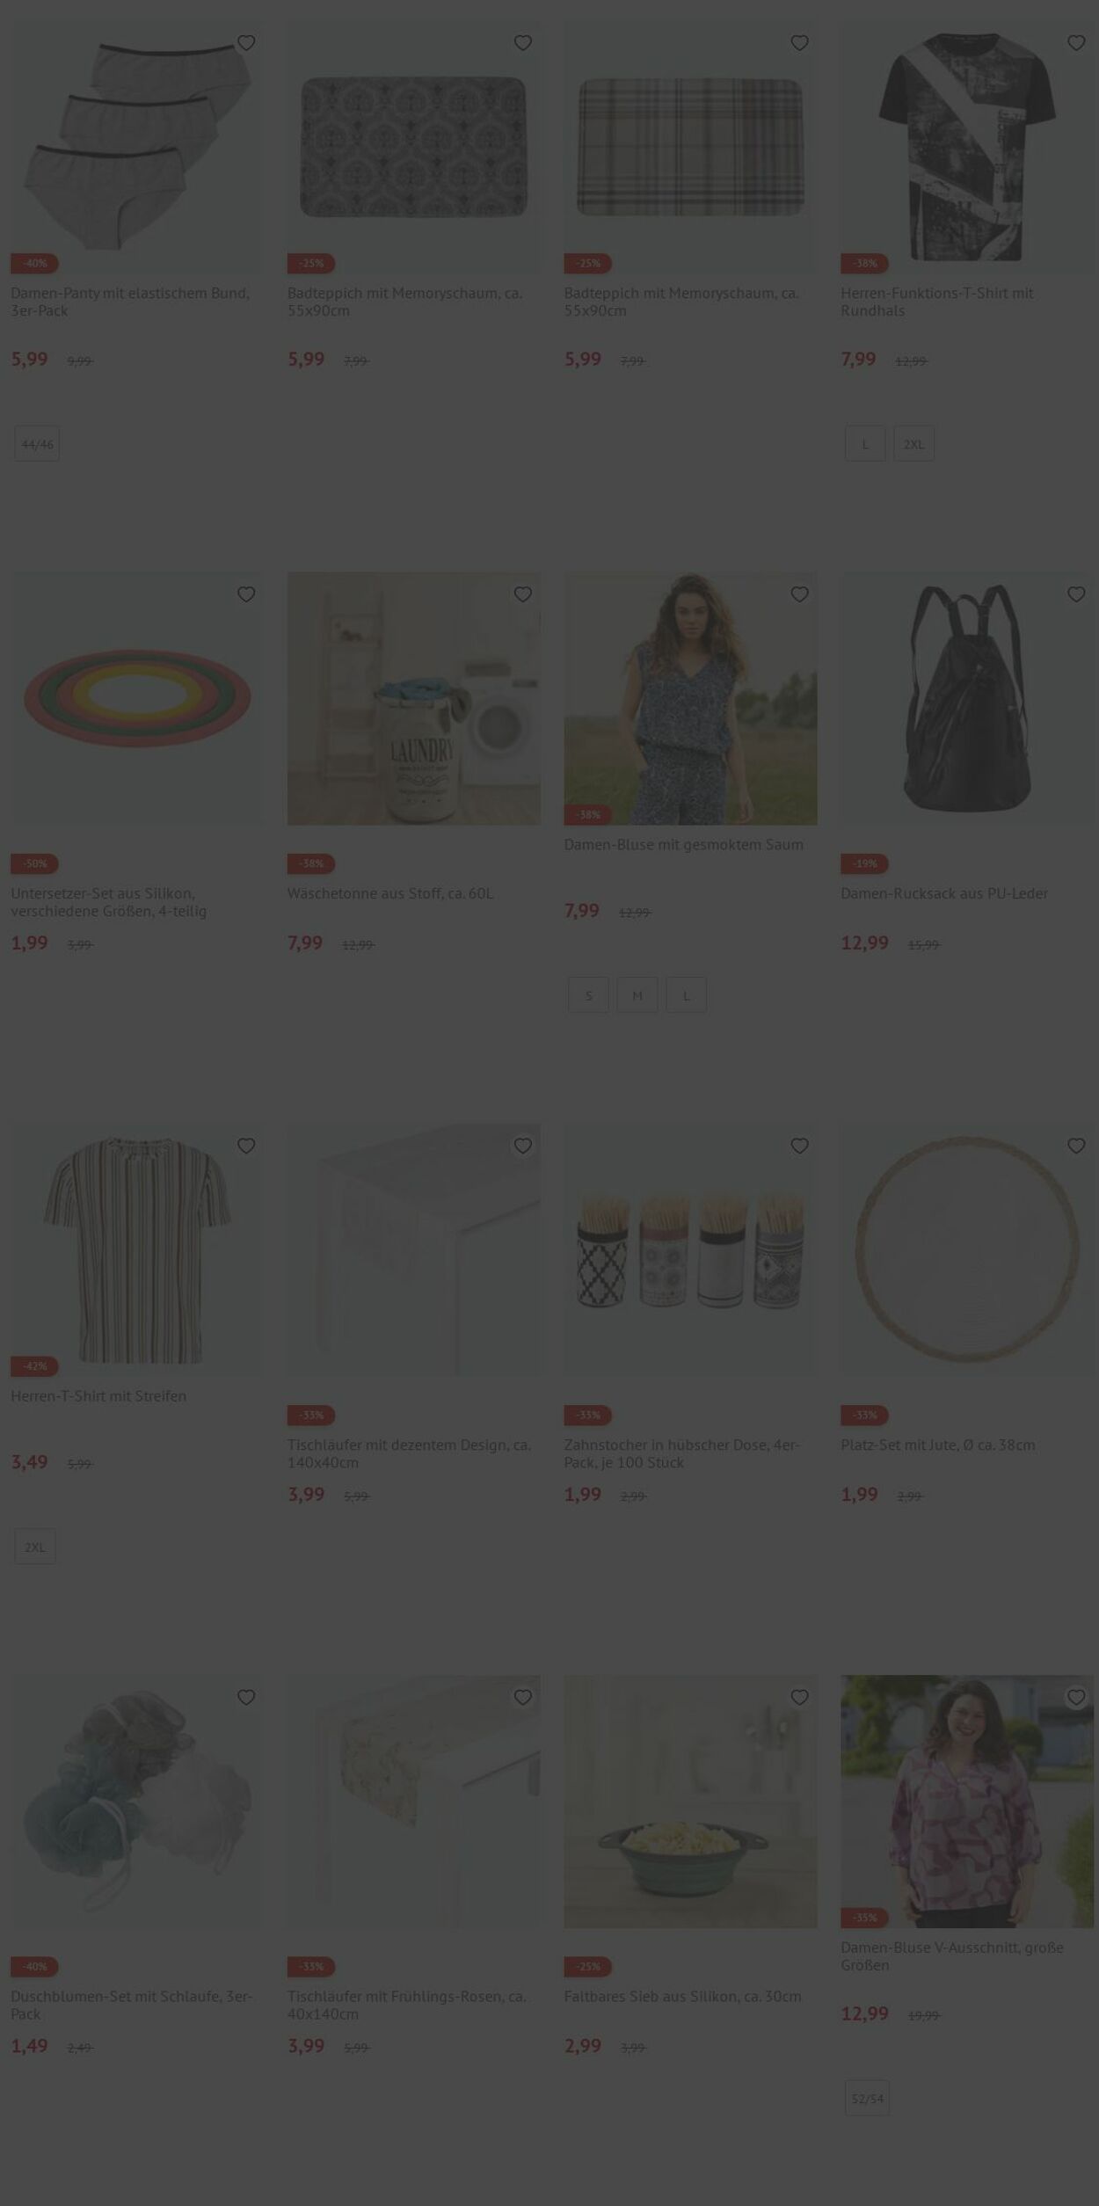Open Duschblumen-Set mit Schlaufe product link

point(131,2005)
